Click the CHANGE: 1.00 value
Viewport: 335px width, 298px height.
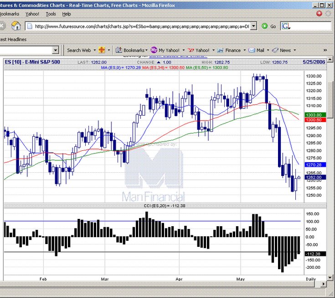(x=154, y=62)
